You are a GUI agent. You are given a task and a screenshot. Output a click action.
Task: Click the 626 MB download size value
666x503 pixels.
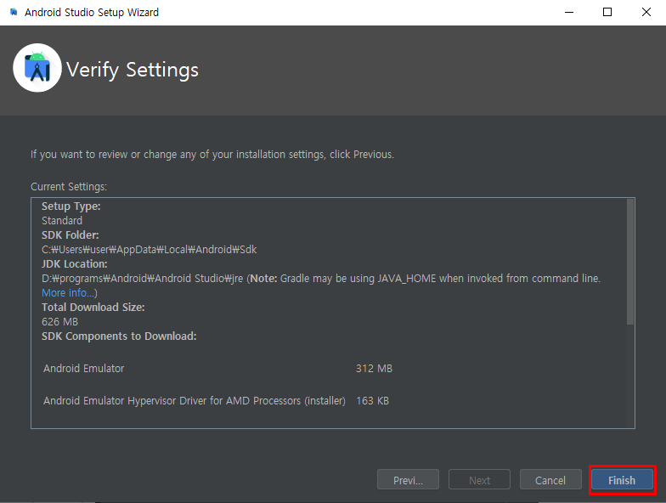[59, 321]
